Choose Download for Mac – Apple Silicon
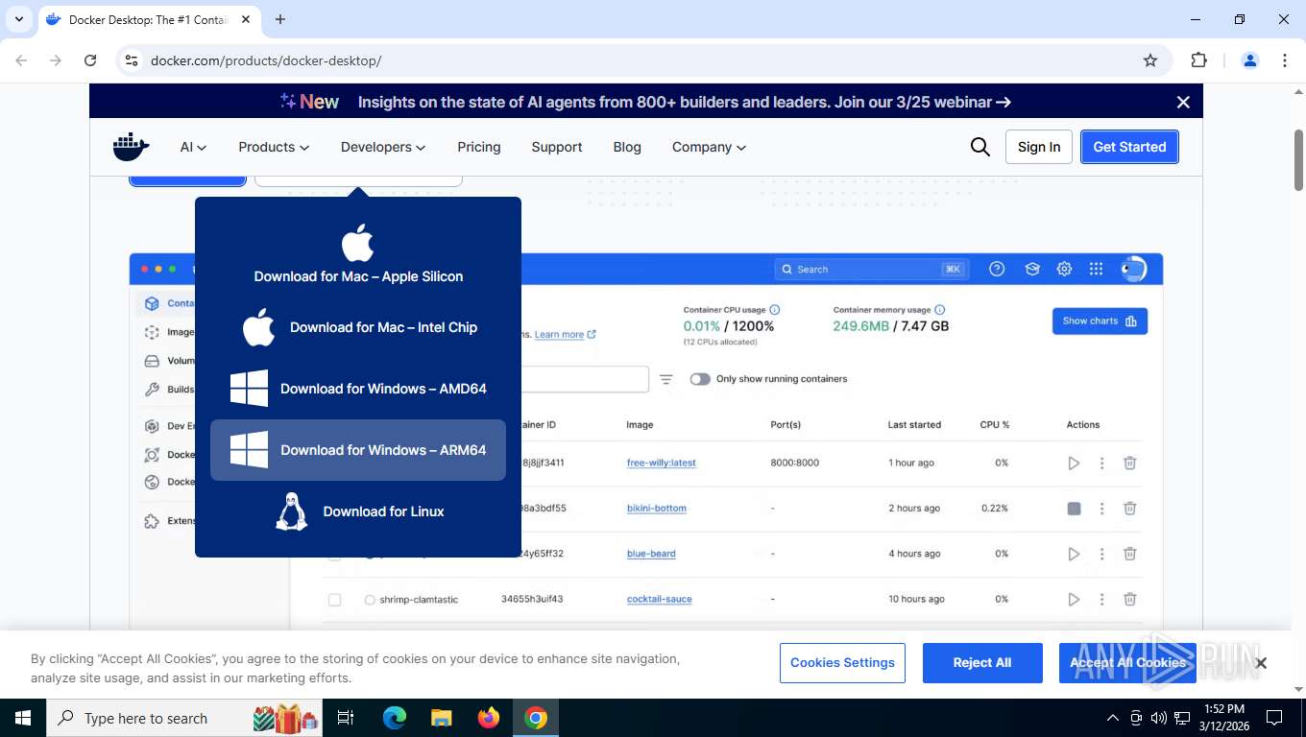This screenshot has height=737, width=1306. pos(358,254)
